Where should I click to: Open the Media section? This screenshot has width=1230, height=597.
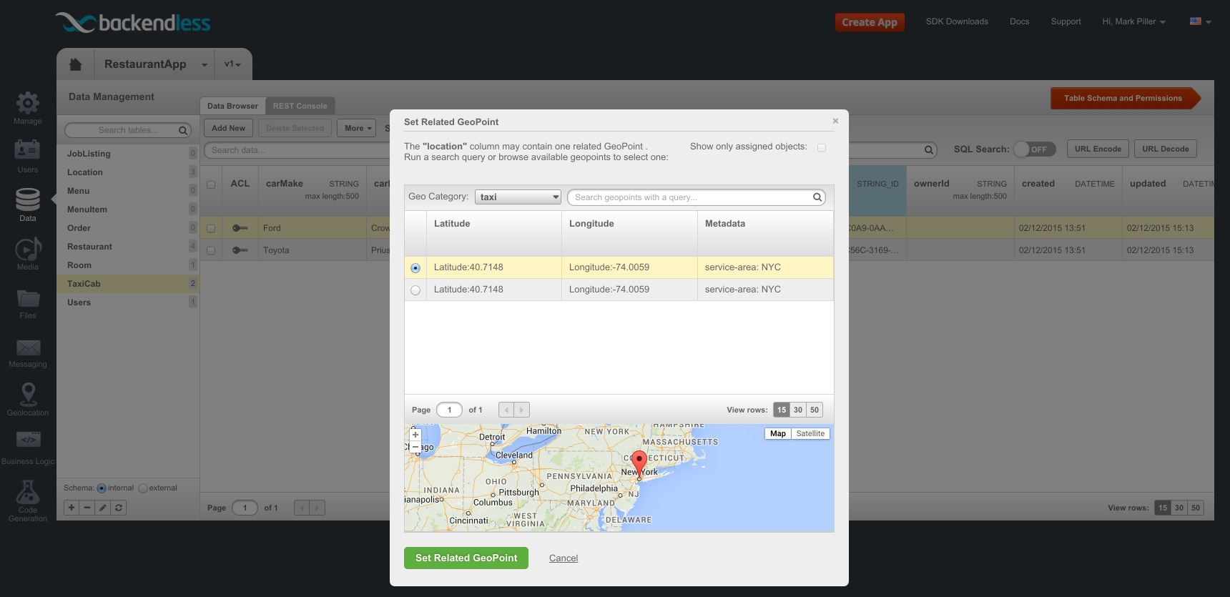(x=27, y=254)
